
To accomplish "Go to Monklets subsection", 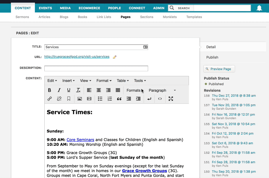I will tap(170, 17).
